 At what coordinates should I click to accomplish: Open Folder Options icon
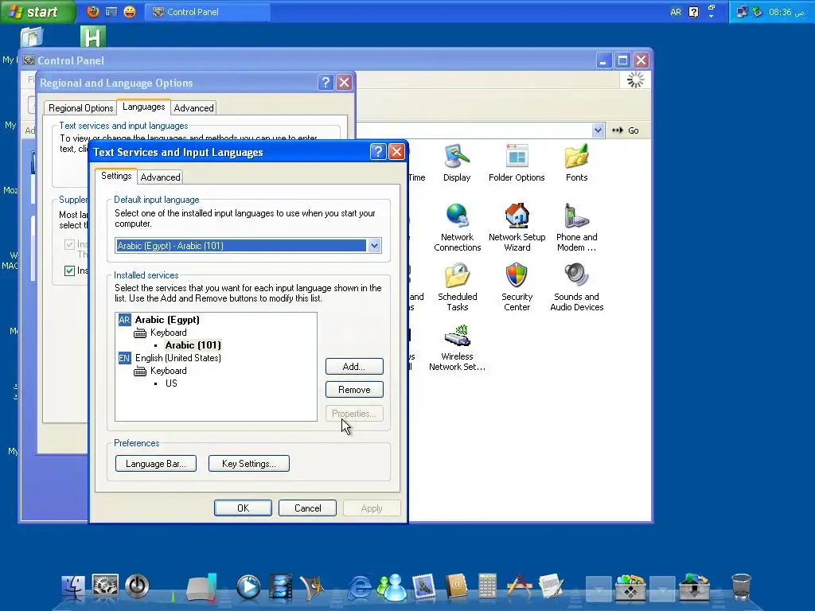point(517,163)
